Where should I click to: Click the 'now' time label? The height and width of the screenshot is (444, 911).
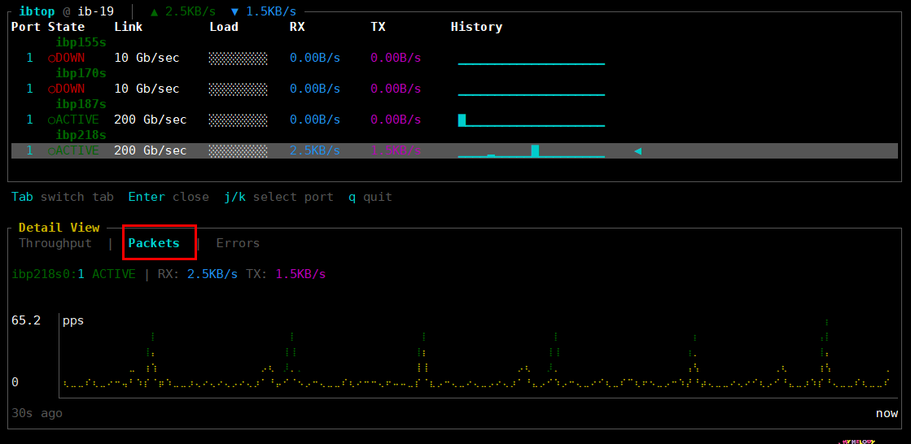point(887,413)
